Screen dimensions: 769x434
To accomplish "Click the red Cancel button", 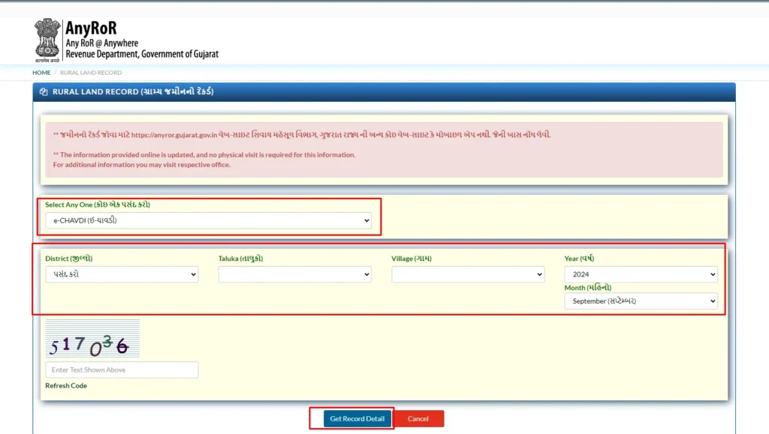I will coord(418,418).
